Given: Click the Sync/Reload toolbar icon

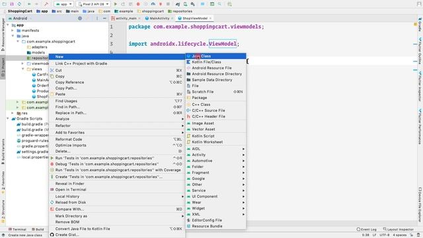Looking at the screenshot, I should 19,4.
